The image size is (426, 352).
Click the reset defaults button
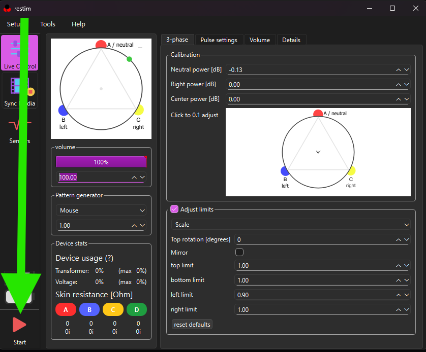tap(192, 325)
